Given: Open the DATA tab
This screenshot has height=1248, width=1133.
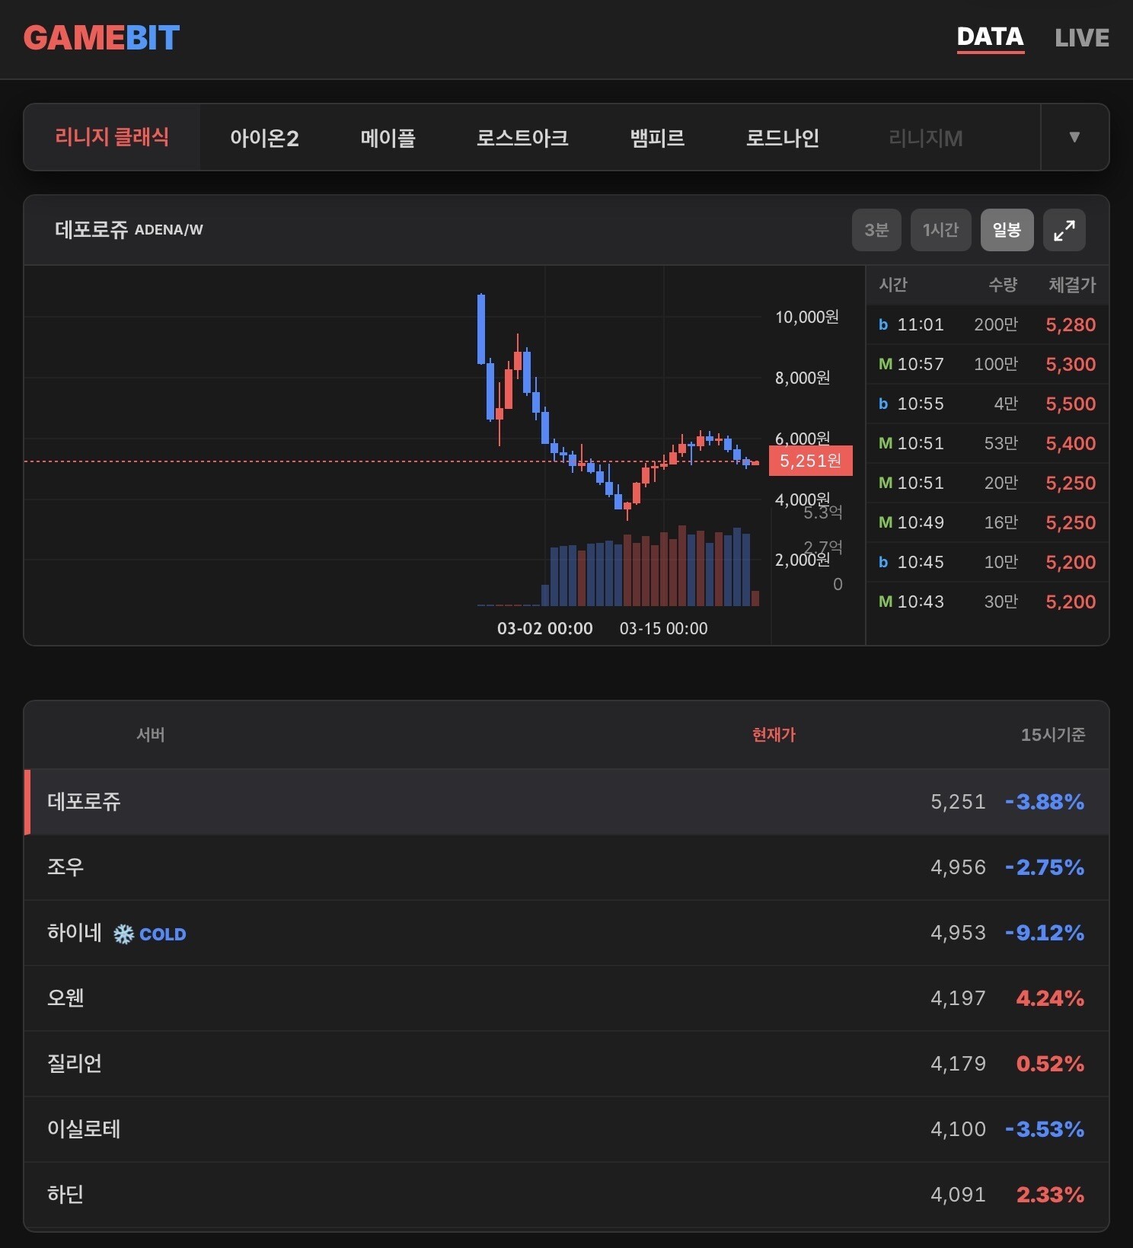Looking at the screenshot, I should (x=990, y=37).
